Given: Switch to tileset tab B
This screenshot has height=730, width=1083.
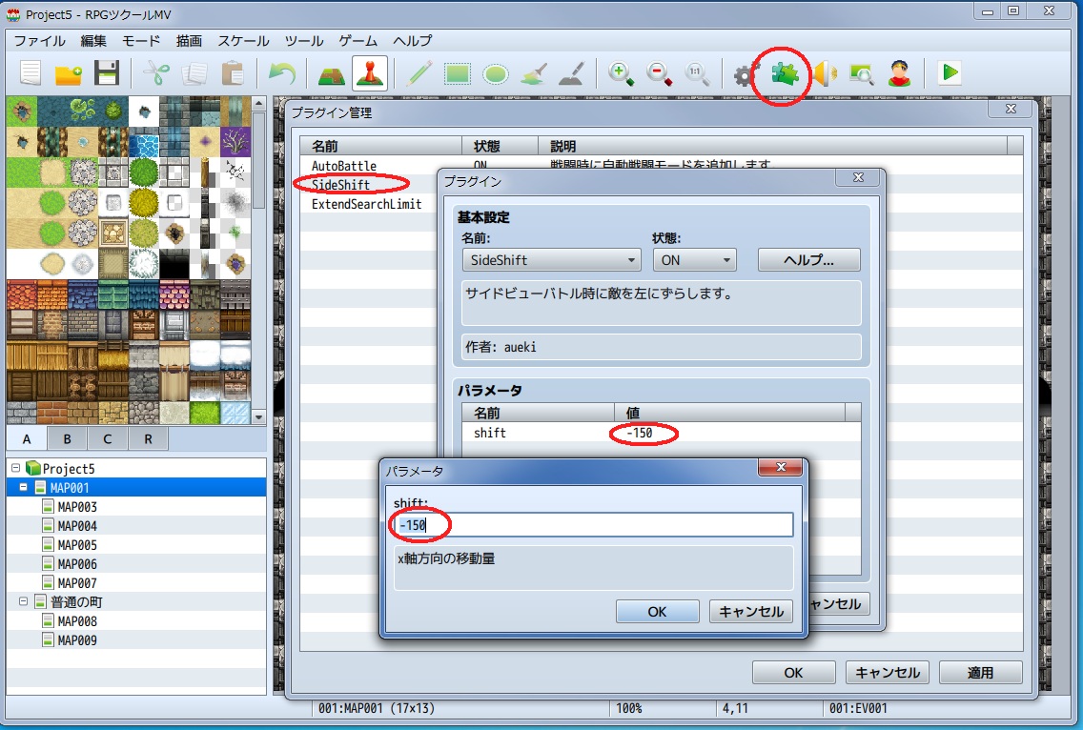Looking at the screenshot, I should click(x=67, y=438).
